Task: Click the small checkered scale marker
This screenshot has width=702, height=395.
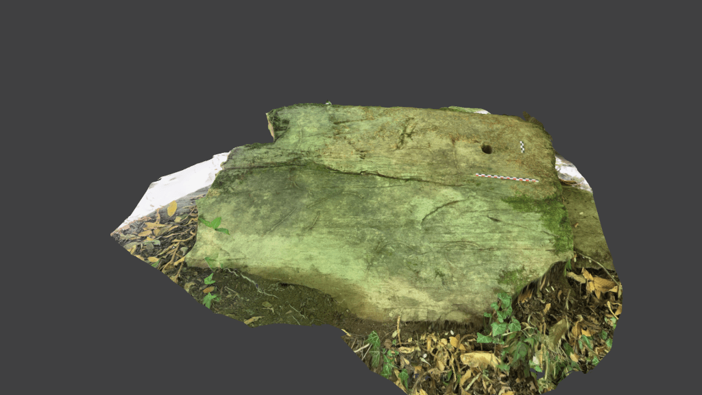Action: (x=522, y=147)
